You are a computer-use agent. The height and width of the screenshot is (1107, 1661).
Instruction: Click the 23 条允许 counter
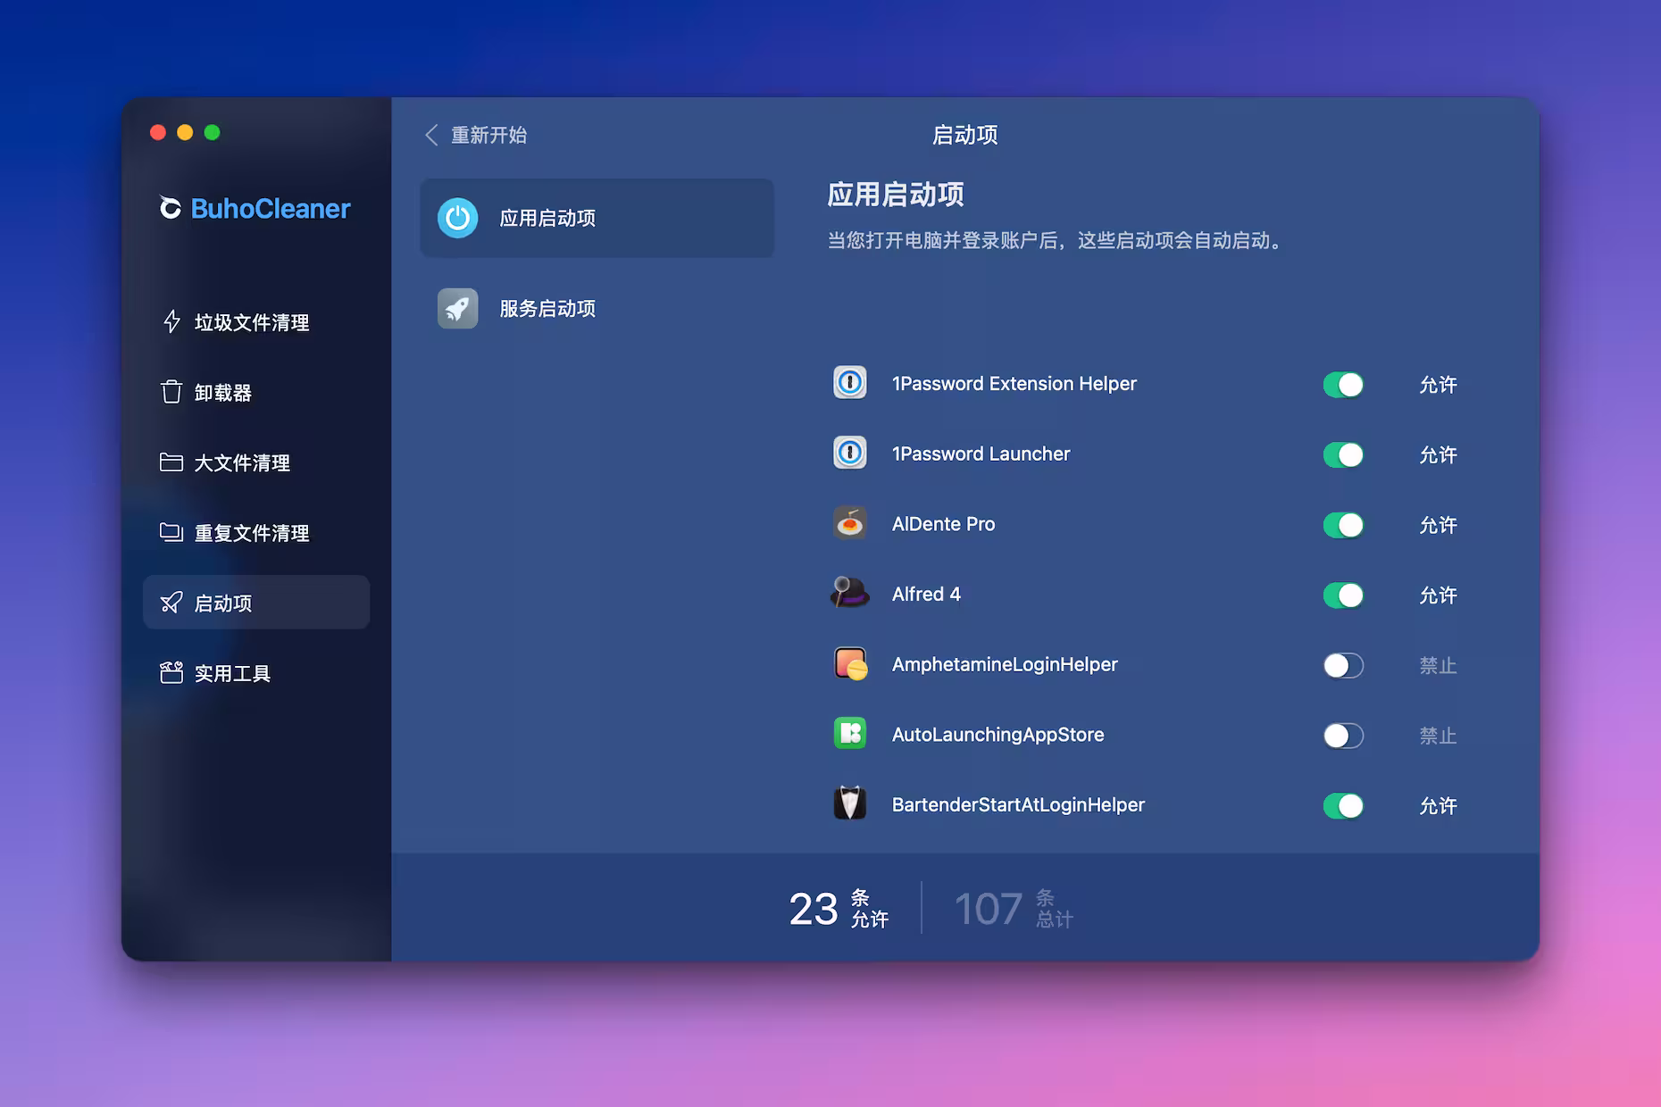tap(839, 909)
